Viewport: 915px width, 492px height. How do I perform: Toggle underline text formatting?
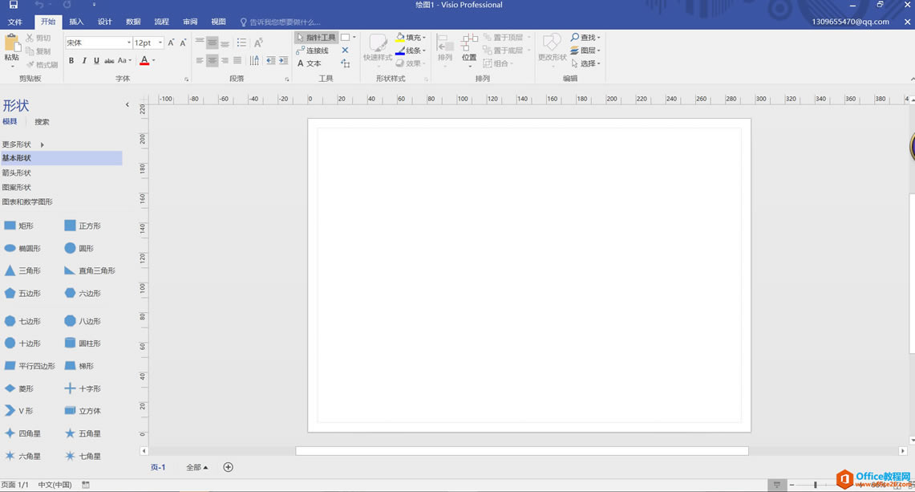click(96, 61)
